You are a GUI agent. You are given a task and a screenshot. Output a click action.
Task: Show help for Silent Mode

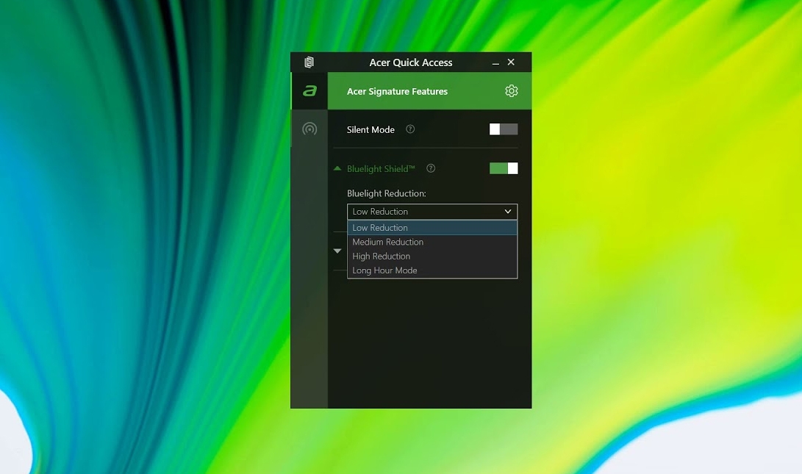[410, 129]
